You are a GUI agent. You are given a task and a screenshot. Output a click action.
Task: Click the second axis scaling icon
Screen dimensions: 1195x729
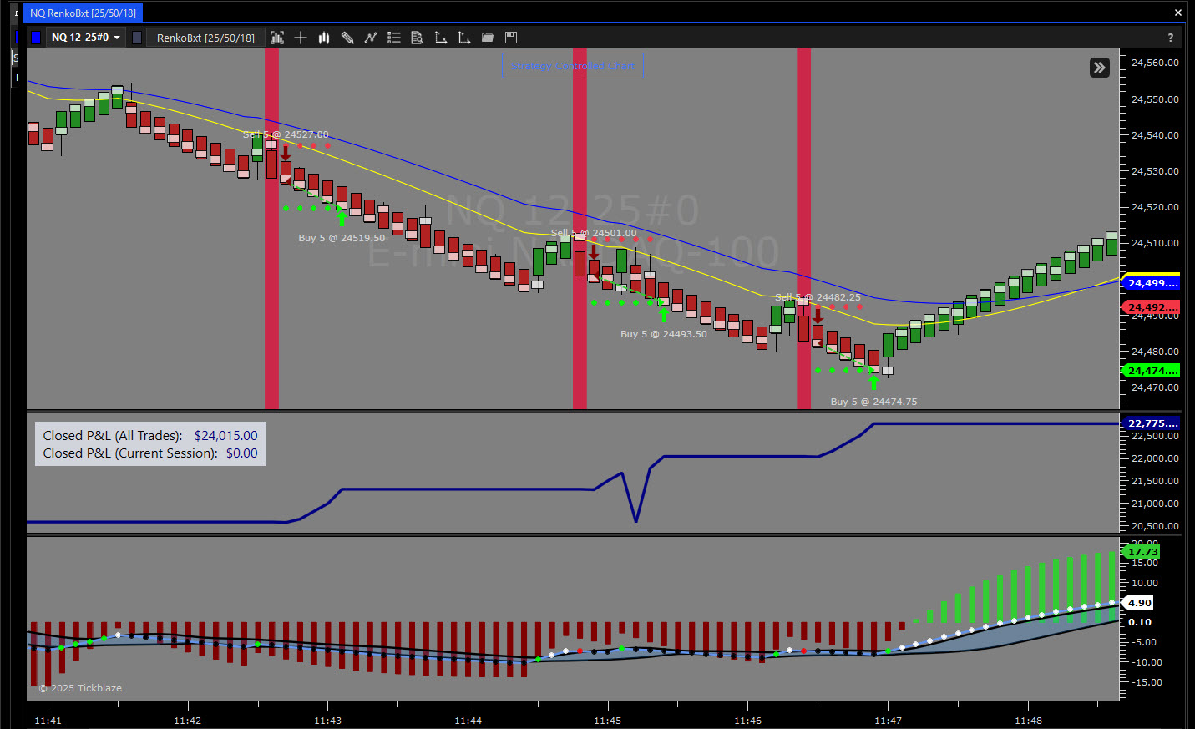pos(464,38)
